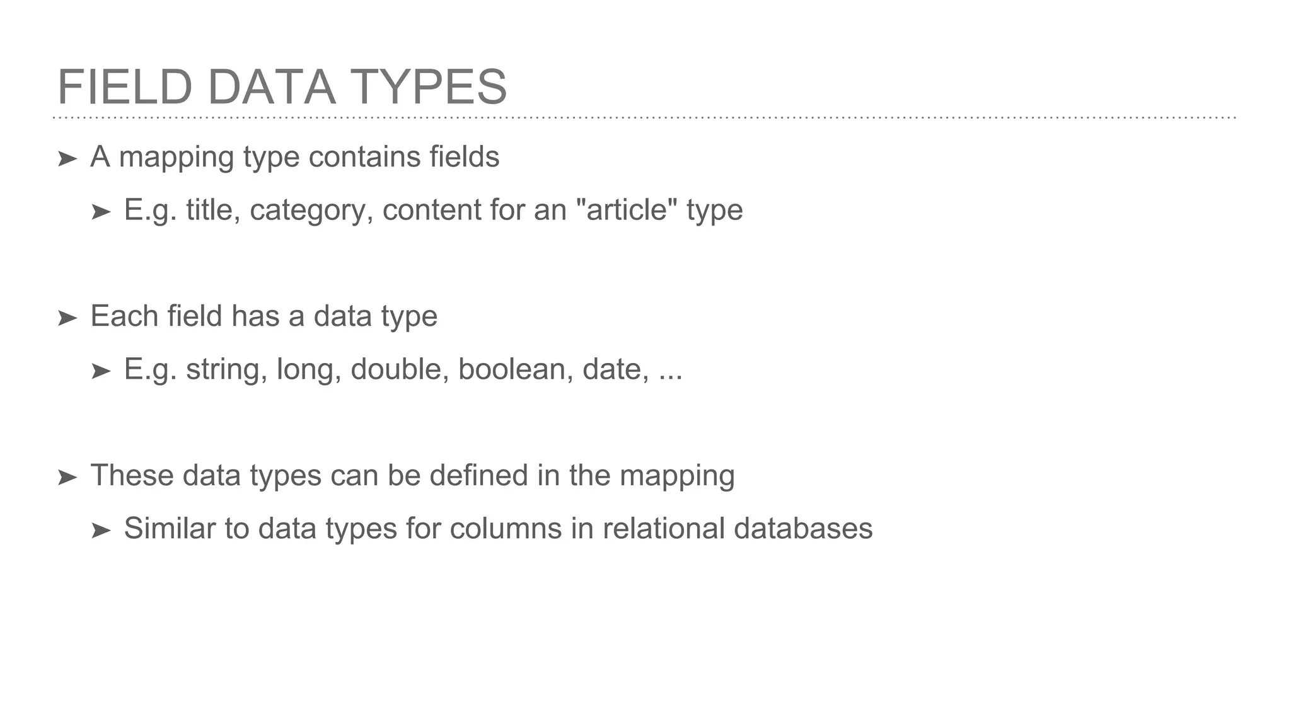Click the "FIELD DATA TYPES" slide title
The height and width of the screenshot is (726, 1291).
282,87
